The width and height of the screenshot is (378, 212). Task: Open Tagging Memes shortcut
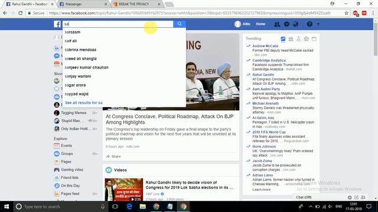(x=73, y=112)
